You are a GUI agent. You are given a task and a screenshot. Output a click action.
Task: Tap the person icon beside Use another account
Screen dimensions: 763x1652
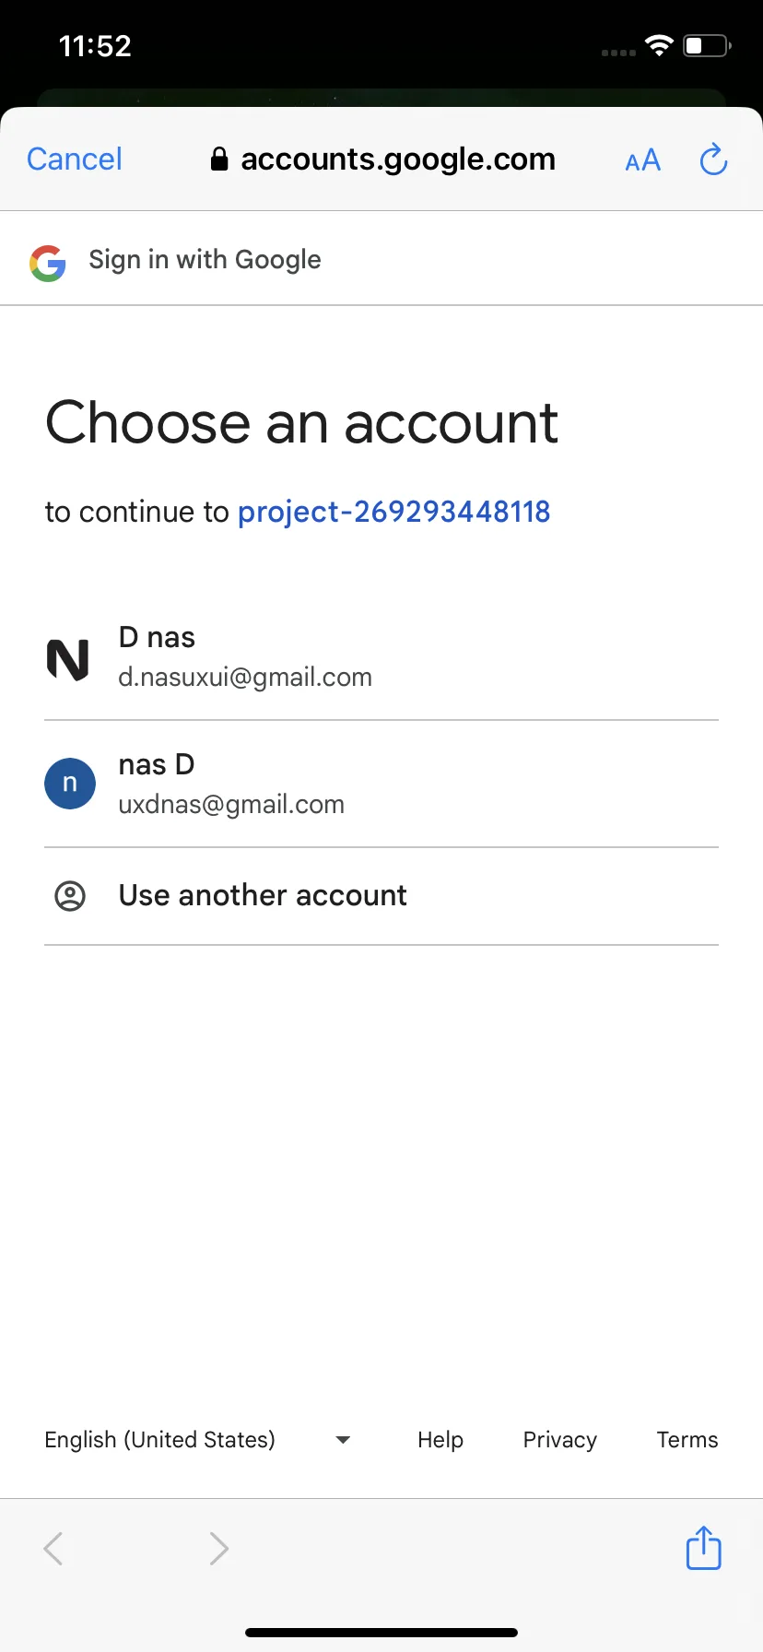point(70,895)
